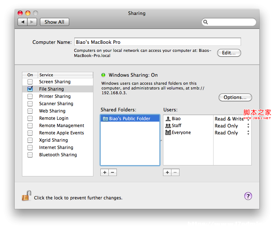Click the forward navigation arrow
This screenshot has width=274, height=229.
coord(32,22)
